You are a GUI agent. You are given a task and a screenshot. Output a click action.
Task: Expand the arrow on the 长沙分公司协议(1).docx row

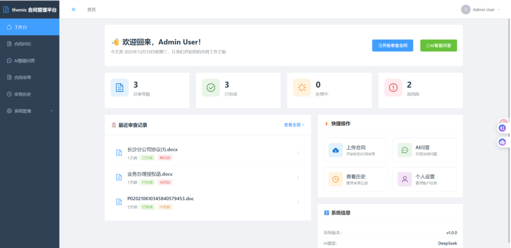click(298, 153)
